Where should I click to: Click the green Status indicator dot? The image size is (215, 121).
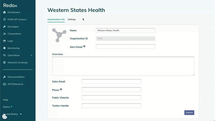[12, 107]
